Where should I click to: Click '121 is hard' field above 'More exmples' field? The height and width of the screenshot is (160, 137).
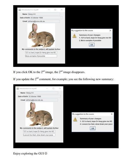(x=41, y=52)
